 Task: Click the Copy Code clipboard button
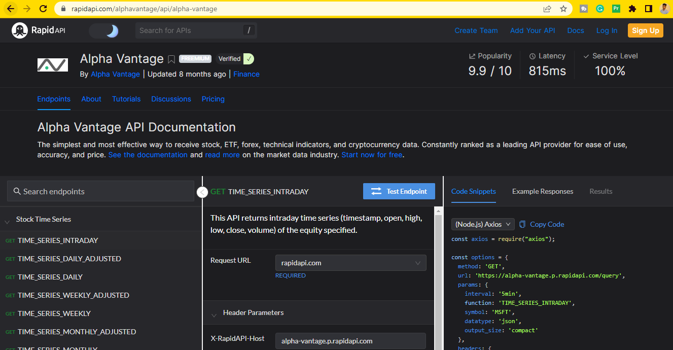tap(542, 224)
